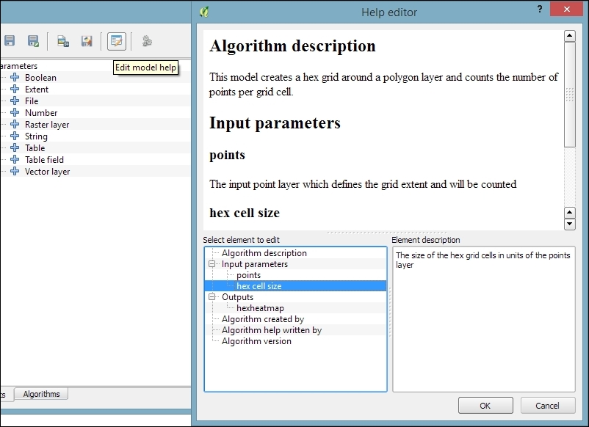The image size is (589, 427).
Task: Click the plus icon next to Table field
Action: pos(15,159)
